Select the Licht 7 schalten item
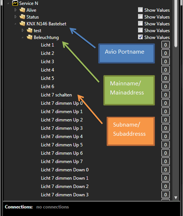The width and height of the screenshot is (183, 216). pyautogui.click(x=56, y=95)
